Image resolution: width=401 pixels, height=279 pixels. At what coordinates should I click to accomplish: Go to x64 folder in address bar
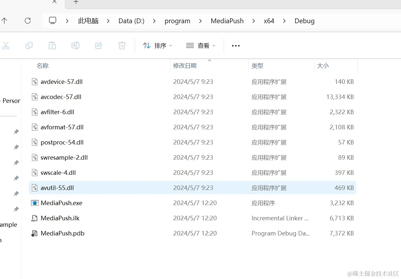[x=269, y=21]
